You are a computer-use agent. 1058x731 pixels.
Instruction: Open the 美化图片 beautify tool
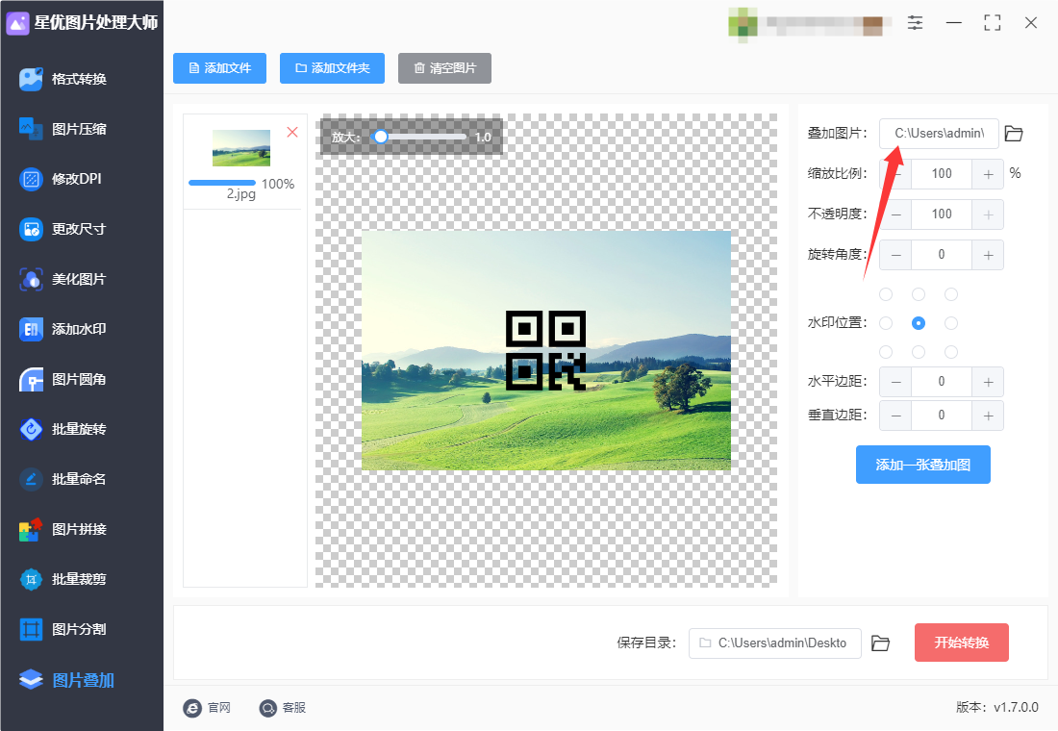(63, 279)
